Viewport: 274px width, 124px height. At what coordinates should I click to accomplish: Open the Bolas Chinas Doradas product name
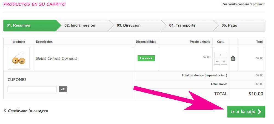click(57, 59)
